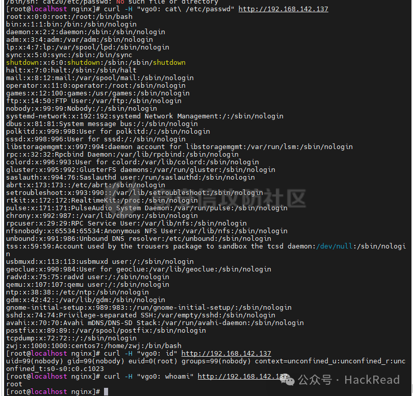Click the 'nobody:x:99:99:Nobody' line

coord(82,108)
